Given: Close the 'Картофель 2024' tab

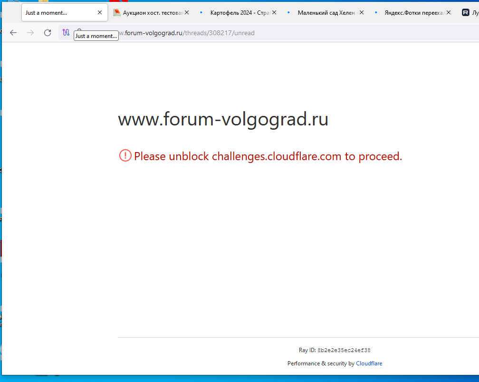Looking at the screenshot, I should pyautogui.click(x=274, y=12).
